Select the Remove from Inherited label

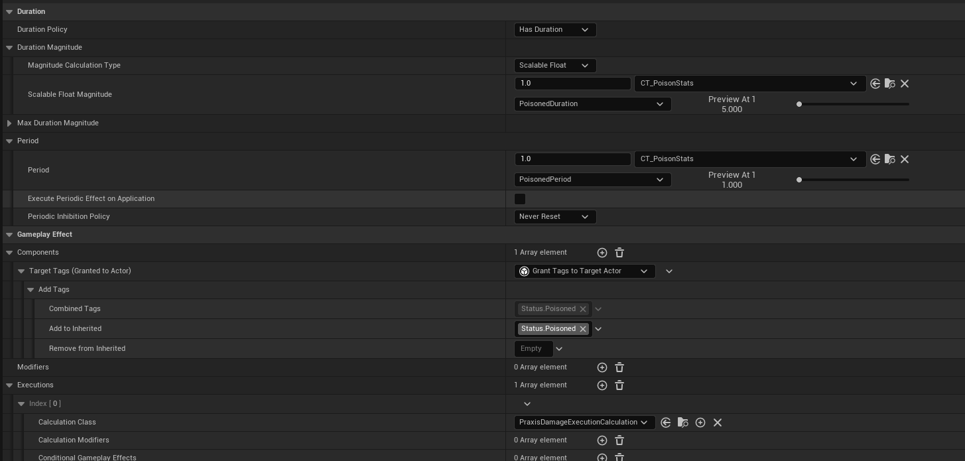tap(87, 349)
